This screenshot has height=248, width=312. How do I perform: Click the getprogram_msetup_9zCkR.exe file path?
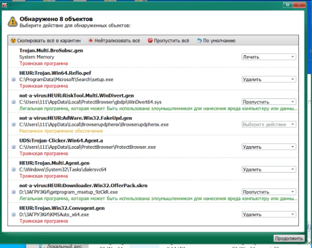click(x=69, y=192)
